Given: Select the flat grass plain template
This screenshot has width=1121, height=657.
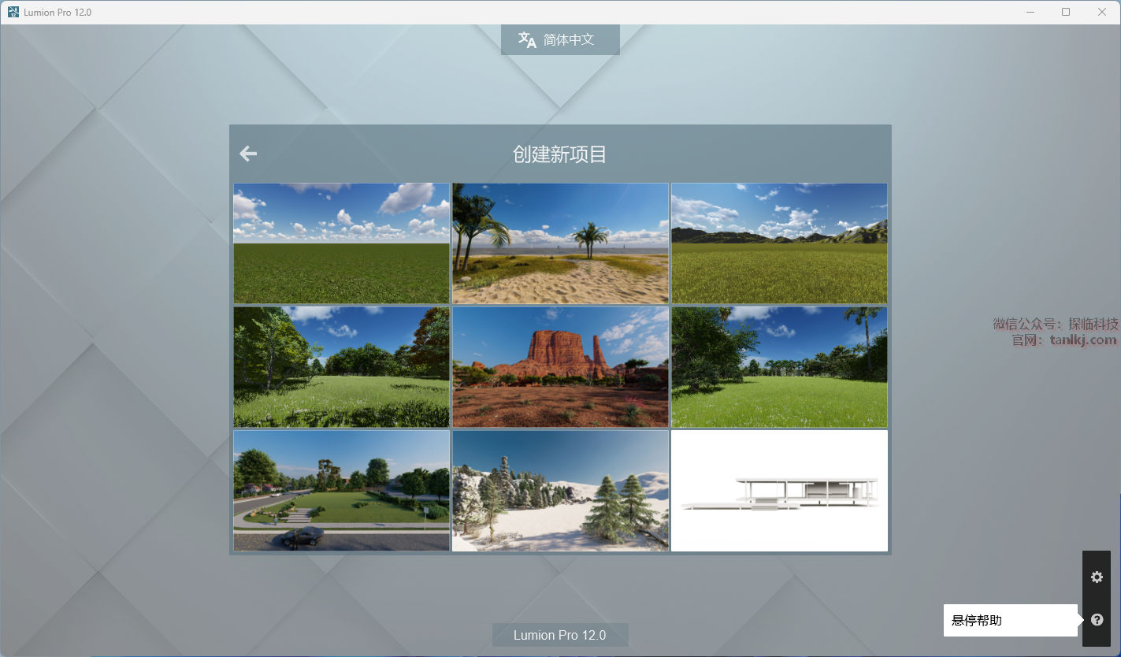Looking at the screenshot, I should click(x=341, y=243).
